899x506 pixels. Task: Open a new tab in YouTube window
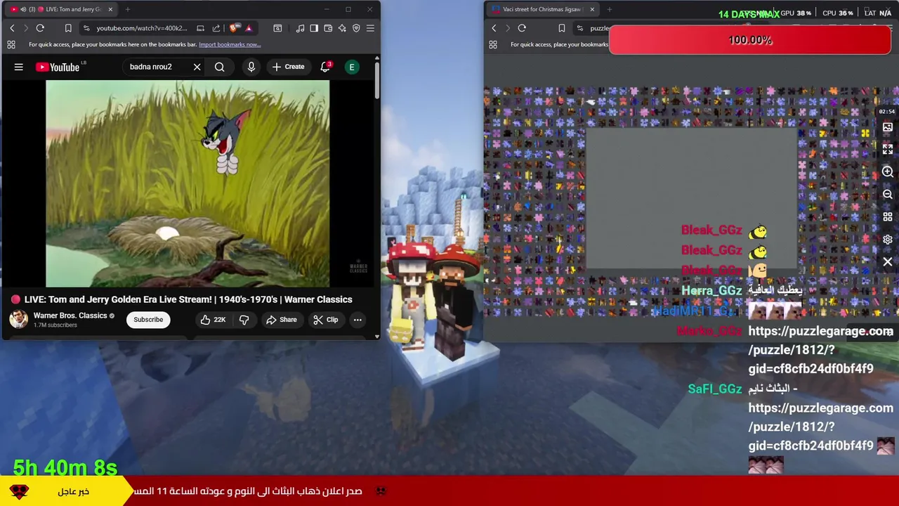tap(128, 9)
